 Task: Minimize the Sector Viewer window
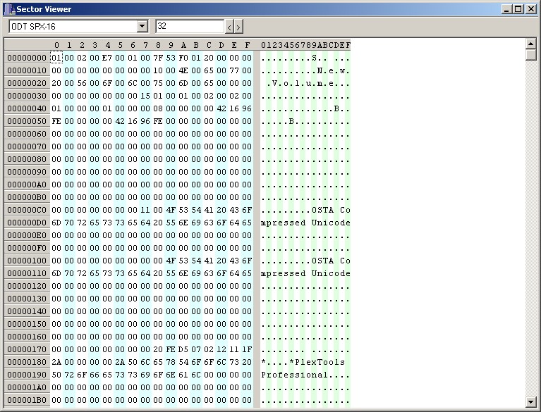pos(507,9)
